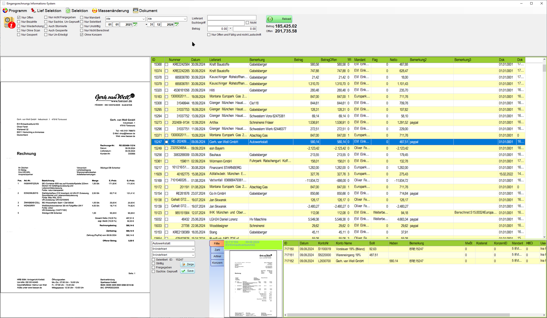Select the Artifex invoice row
Viewport: 547px width, 318px height.
(x=338, y=122)
